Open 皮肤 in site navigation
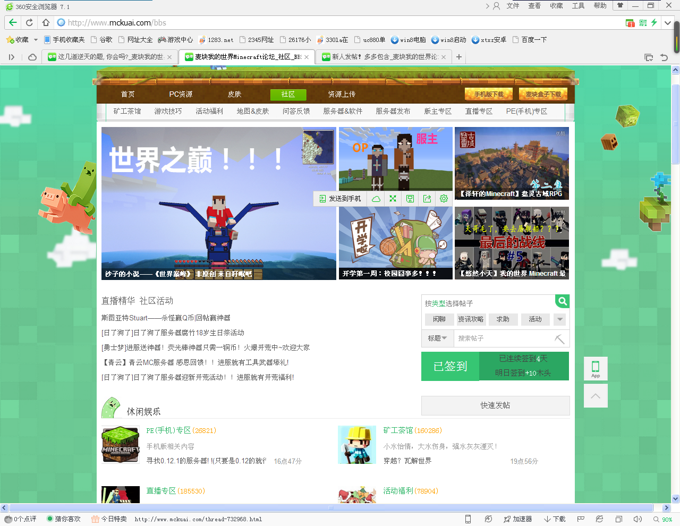The width and height of the screenshot is (680, 526). (x=234, y=94)
